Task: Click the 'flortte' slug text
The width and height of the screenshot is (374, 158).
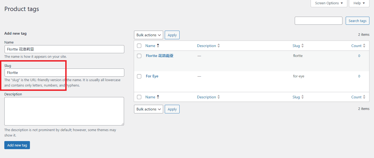Action: [x=298, y=56]
